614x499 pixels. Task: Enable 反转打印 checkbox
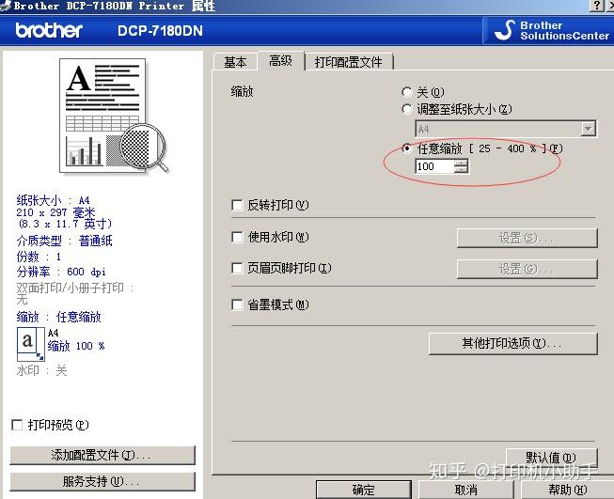tap(237, 205)
